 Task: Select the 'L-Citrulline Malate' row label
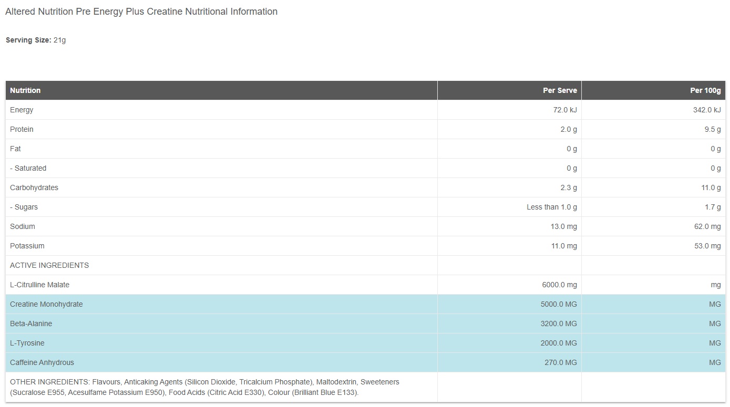point(40,285)
